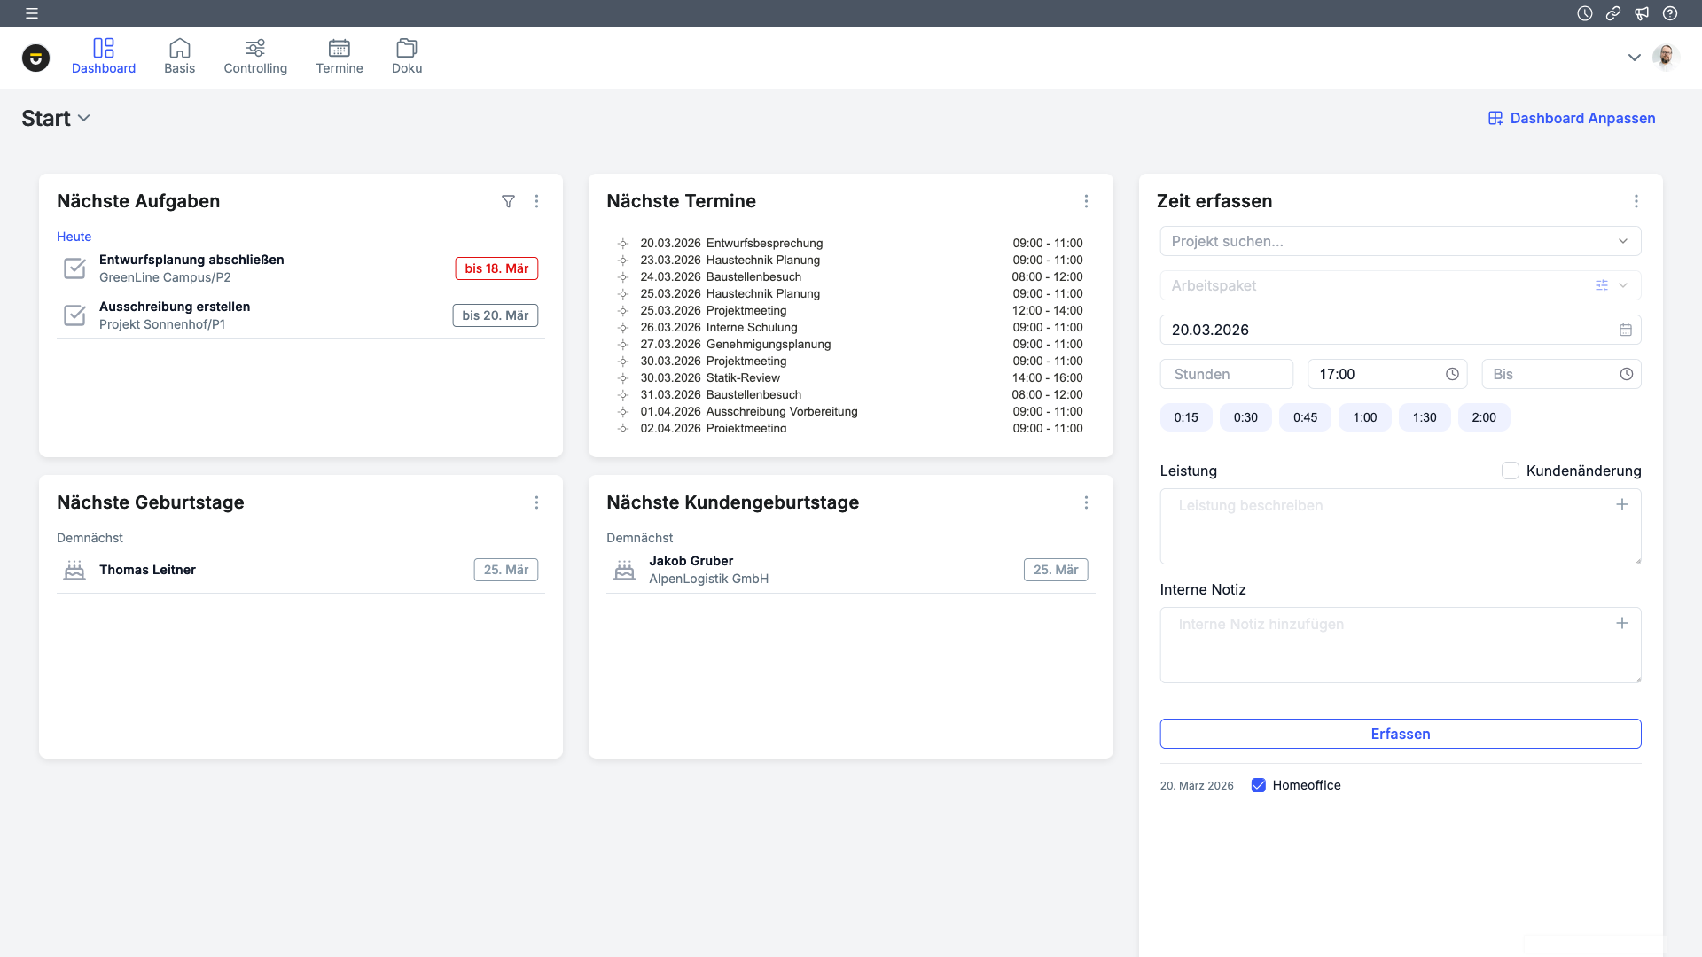
Task: Click the help question mark icon
Action: point(1670,13)
